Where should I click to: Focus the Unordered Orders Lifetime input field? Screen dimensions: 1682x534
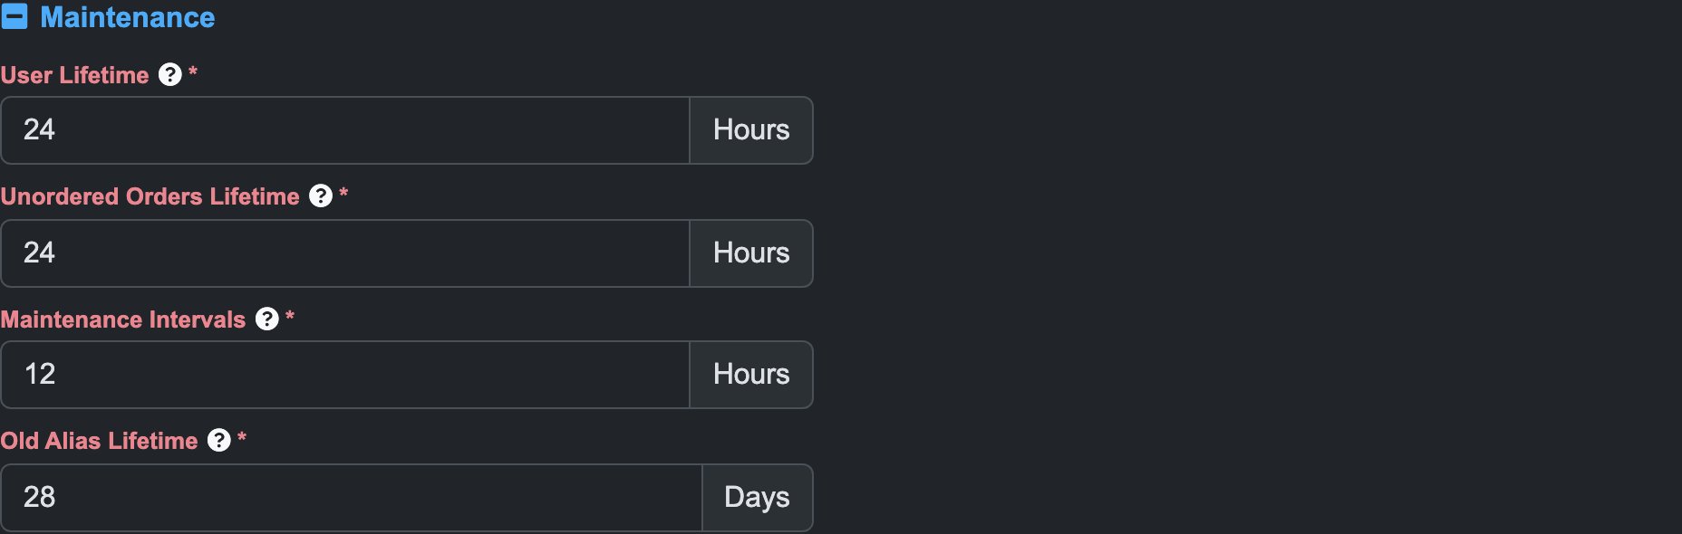345,253
